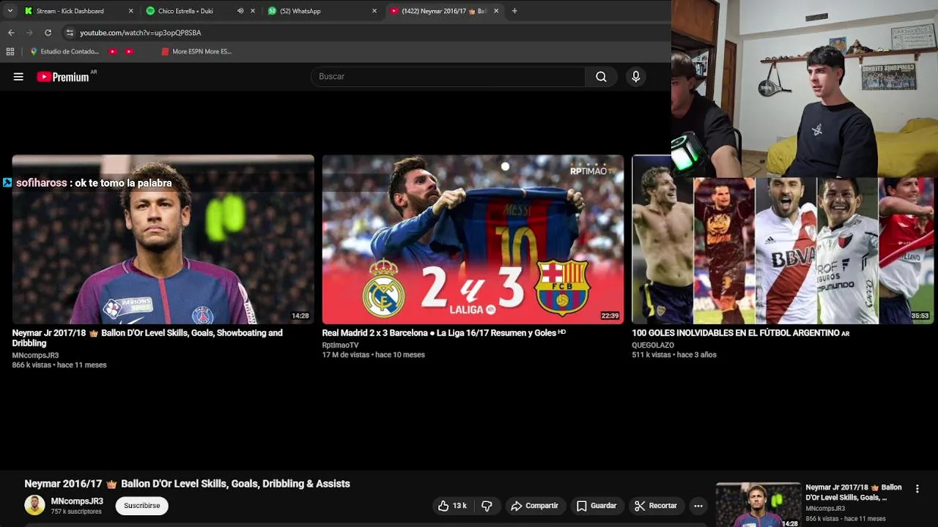The image size is (938, 527).
Task: Click the youtube.com address bar URL
Action: (140, 33)
